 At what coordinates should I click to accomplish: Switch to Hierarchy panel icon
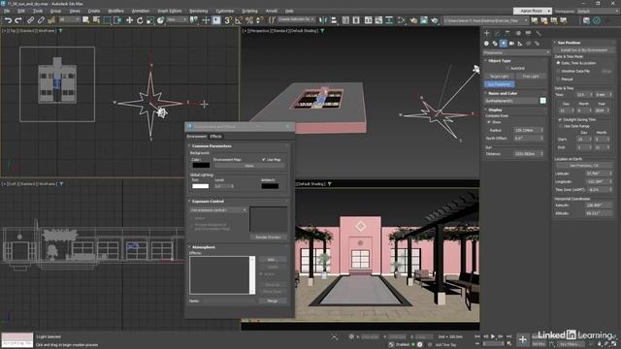click(507, 33)
